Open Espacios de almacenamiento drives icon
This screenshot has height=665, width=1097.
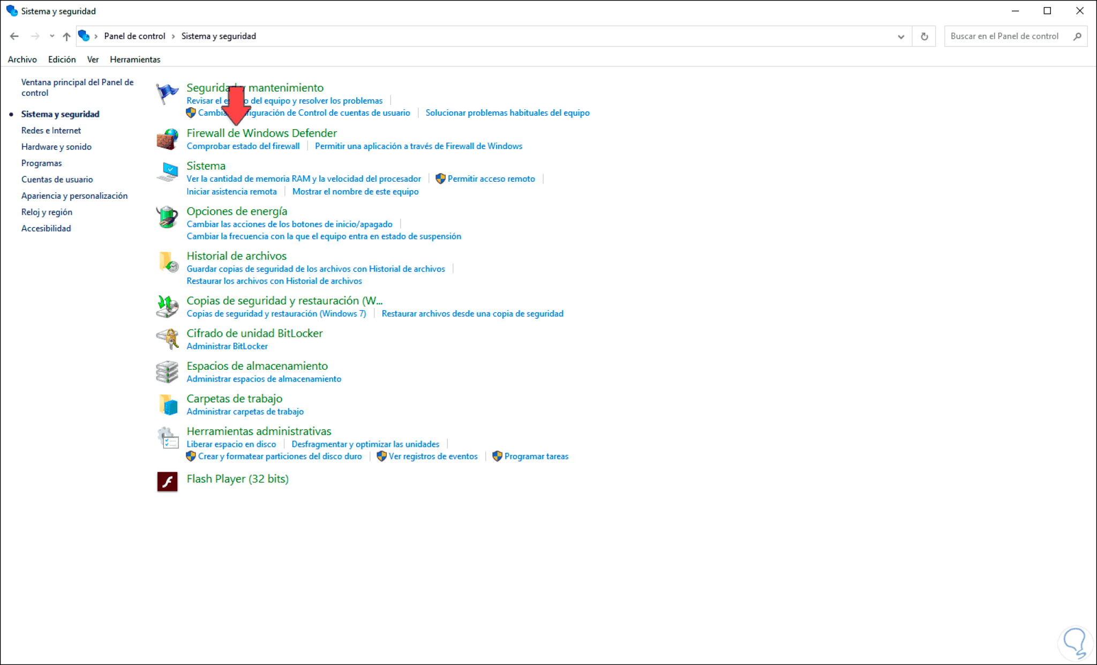pos(167,372)
